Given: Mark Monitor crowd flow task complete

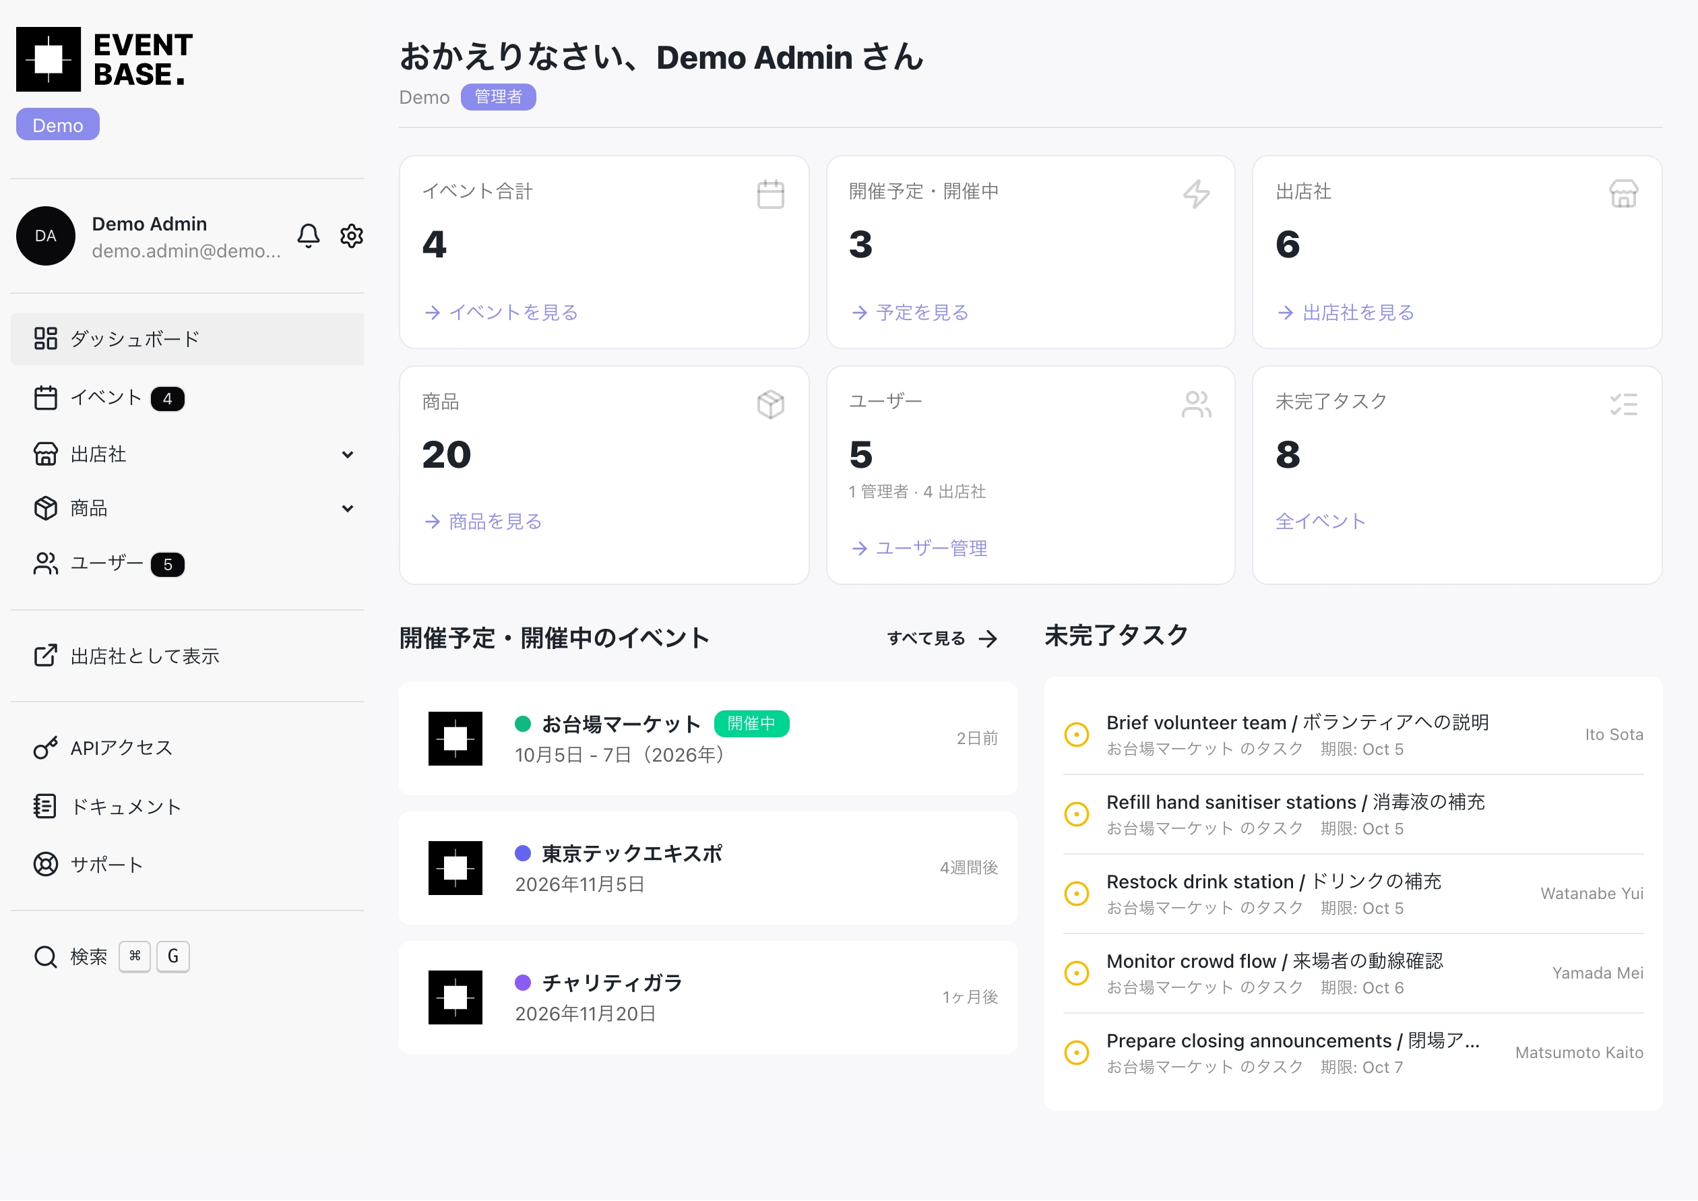Looking at the screenshot, I should pyautogui.click(x=1076, y=973).
